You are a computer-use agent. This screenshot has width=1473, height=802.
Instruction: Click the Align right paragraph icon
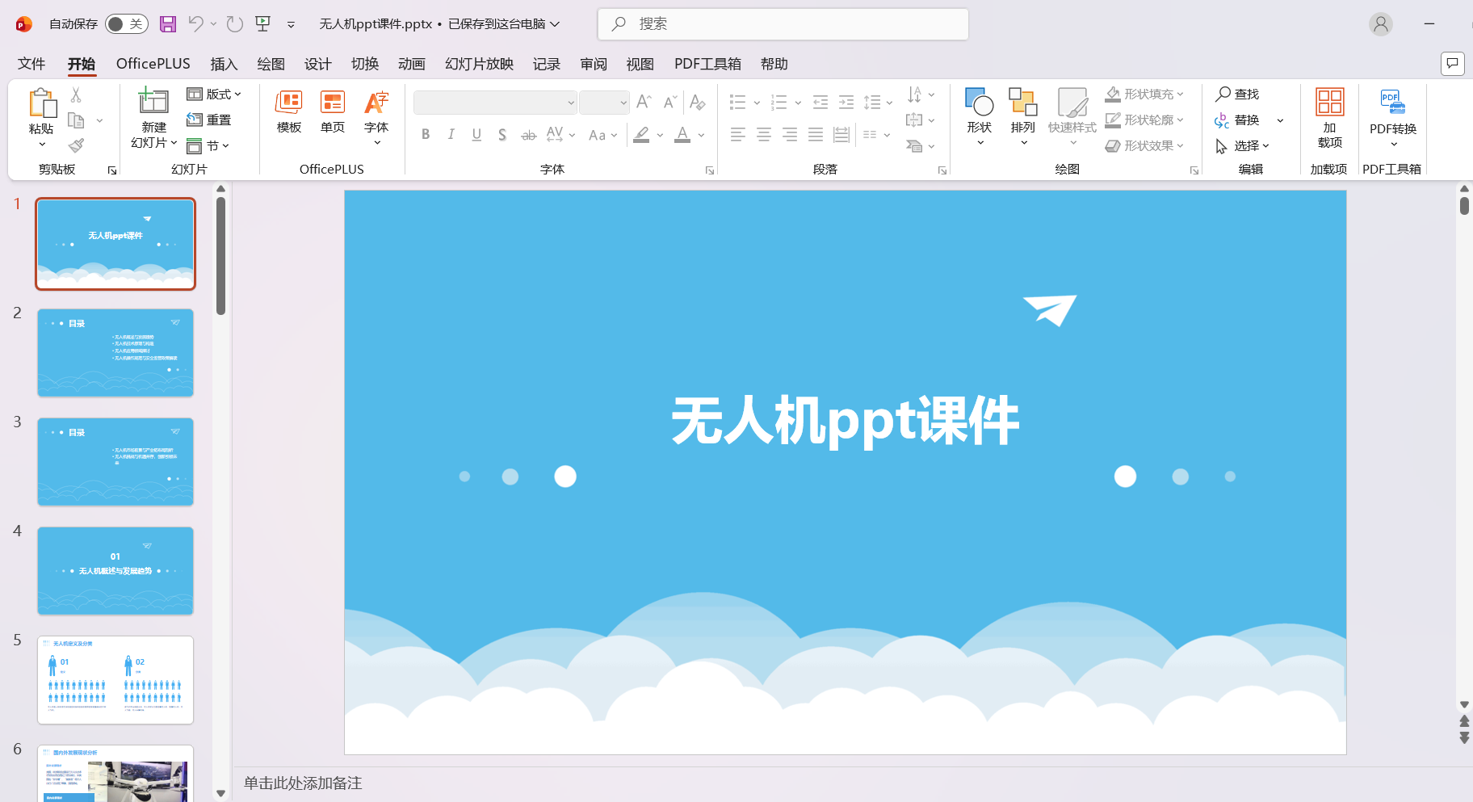pos(790,135)
